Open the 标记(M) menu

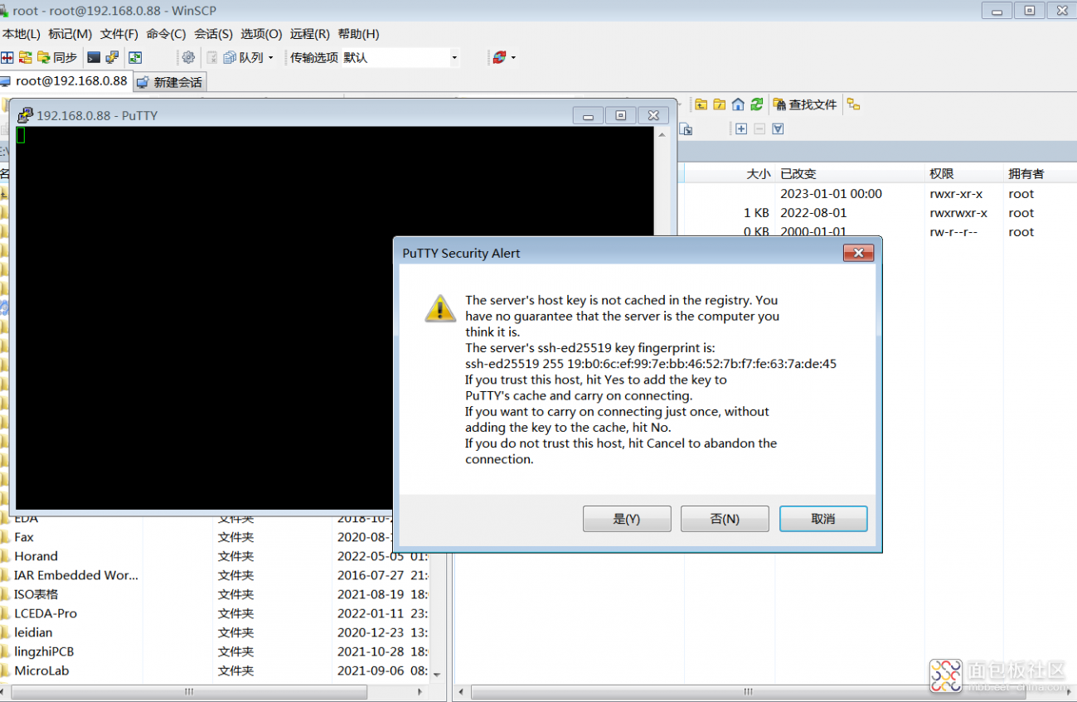[70, 34]
